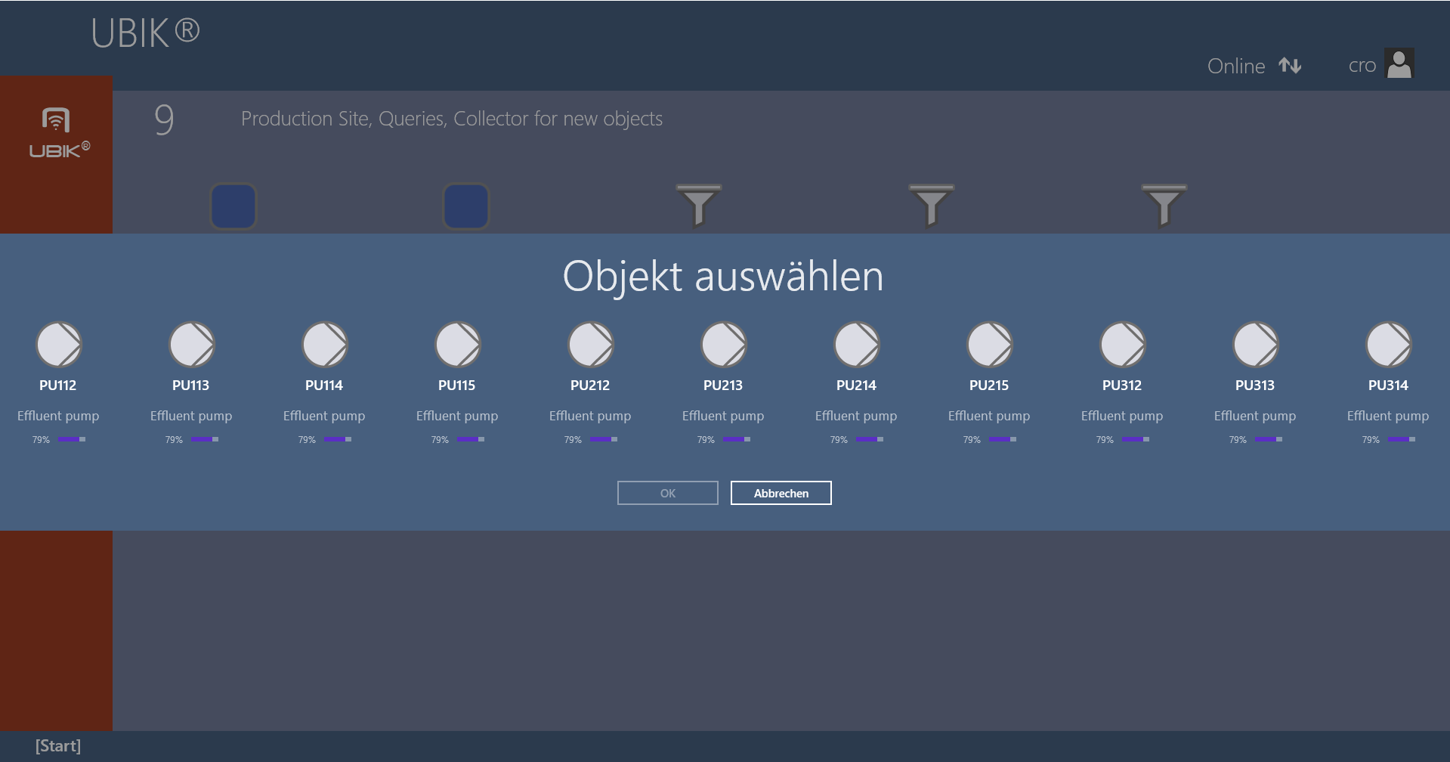This screenshot has width=1450, height=762.
Task: Click the PU313 label text
Action: (1254, 386)
